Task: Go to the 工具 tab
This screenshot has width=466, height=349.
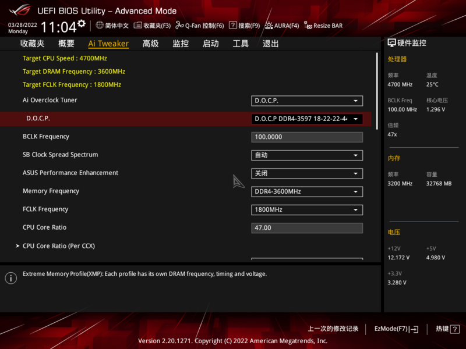Action: [x=241, y=44]
